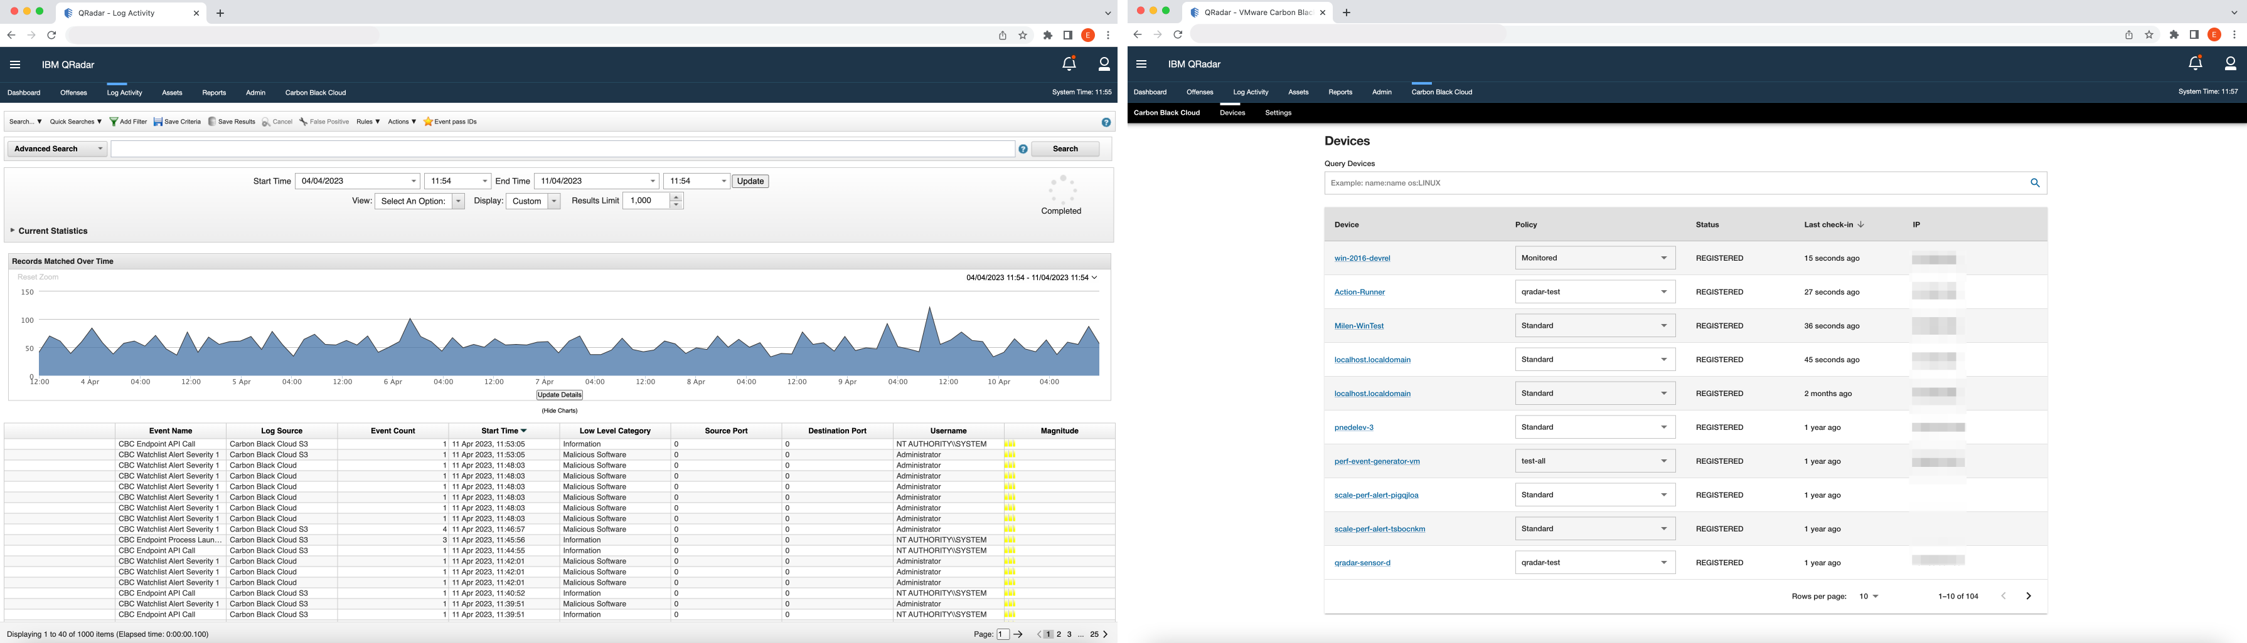Image resolution: width=2247 pixels, height=643 pixels.
Task: Click Update Details button below chart
Action: pos(559,395)
